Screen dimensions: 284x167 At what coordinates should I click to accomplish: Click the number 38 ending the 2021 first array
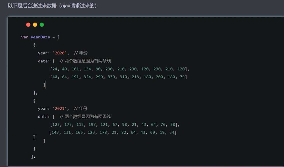[x=173, y=124]
